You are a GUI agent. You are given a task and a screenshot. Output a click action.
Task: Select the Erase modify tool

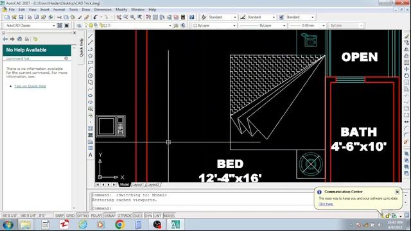pos(407,36)
